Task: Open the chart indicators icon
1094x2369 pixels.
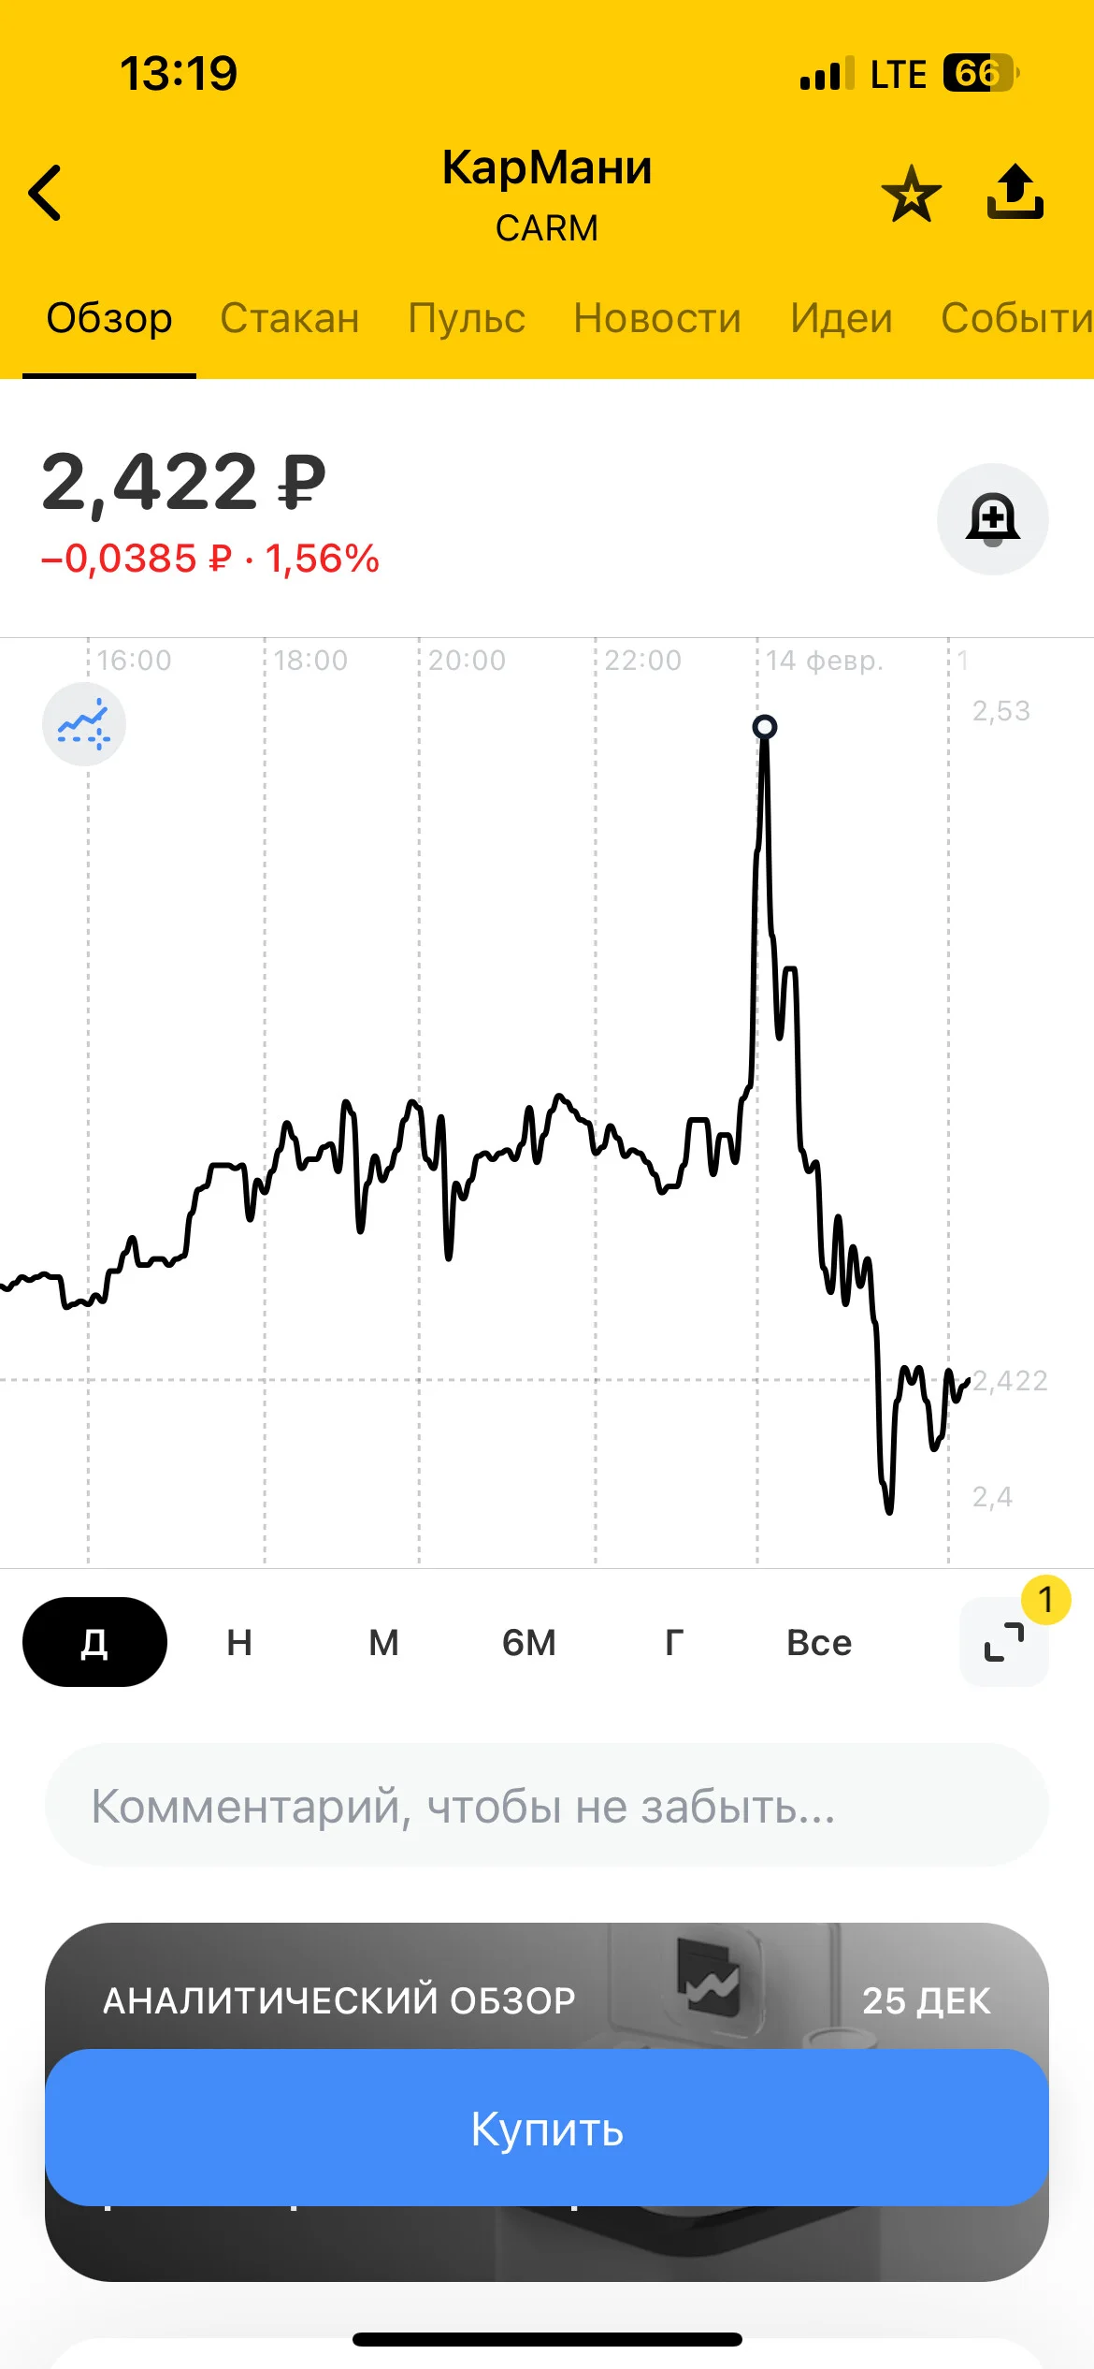Action: point(84,724)
